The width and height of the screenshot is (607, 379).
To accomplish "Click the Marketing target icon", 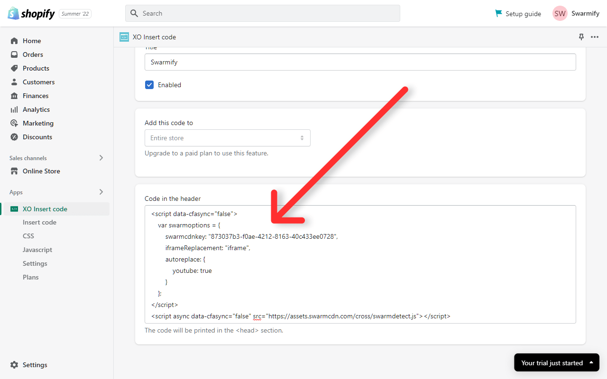I will point(14,123).
